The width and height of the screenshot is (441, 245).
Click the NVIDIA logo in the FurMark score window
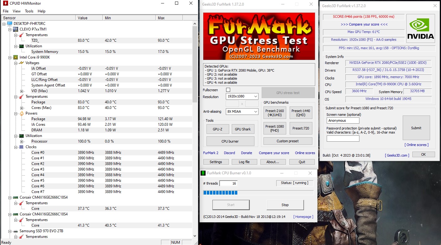click(421, 29)
